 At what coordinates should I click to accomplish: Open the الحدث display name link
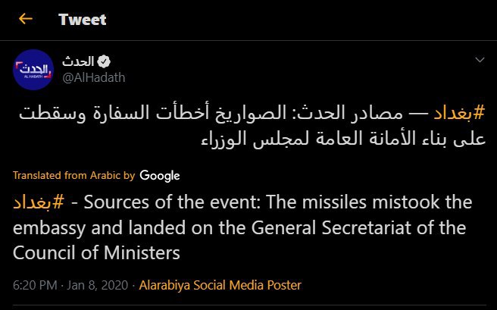(78, 61)
